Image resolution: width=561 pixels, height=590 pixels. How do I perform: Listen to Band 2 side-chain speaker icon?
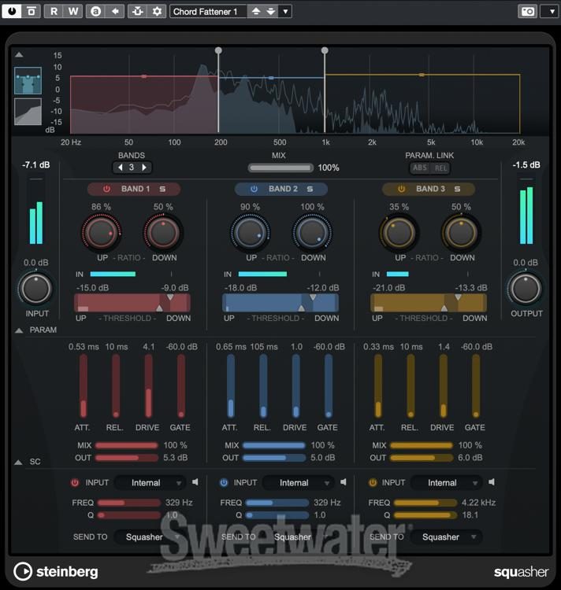344,482
